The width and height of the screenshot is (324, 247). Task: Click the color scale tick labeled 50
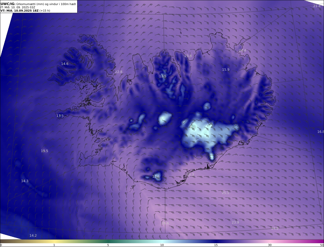(x=322, y=245)
